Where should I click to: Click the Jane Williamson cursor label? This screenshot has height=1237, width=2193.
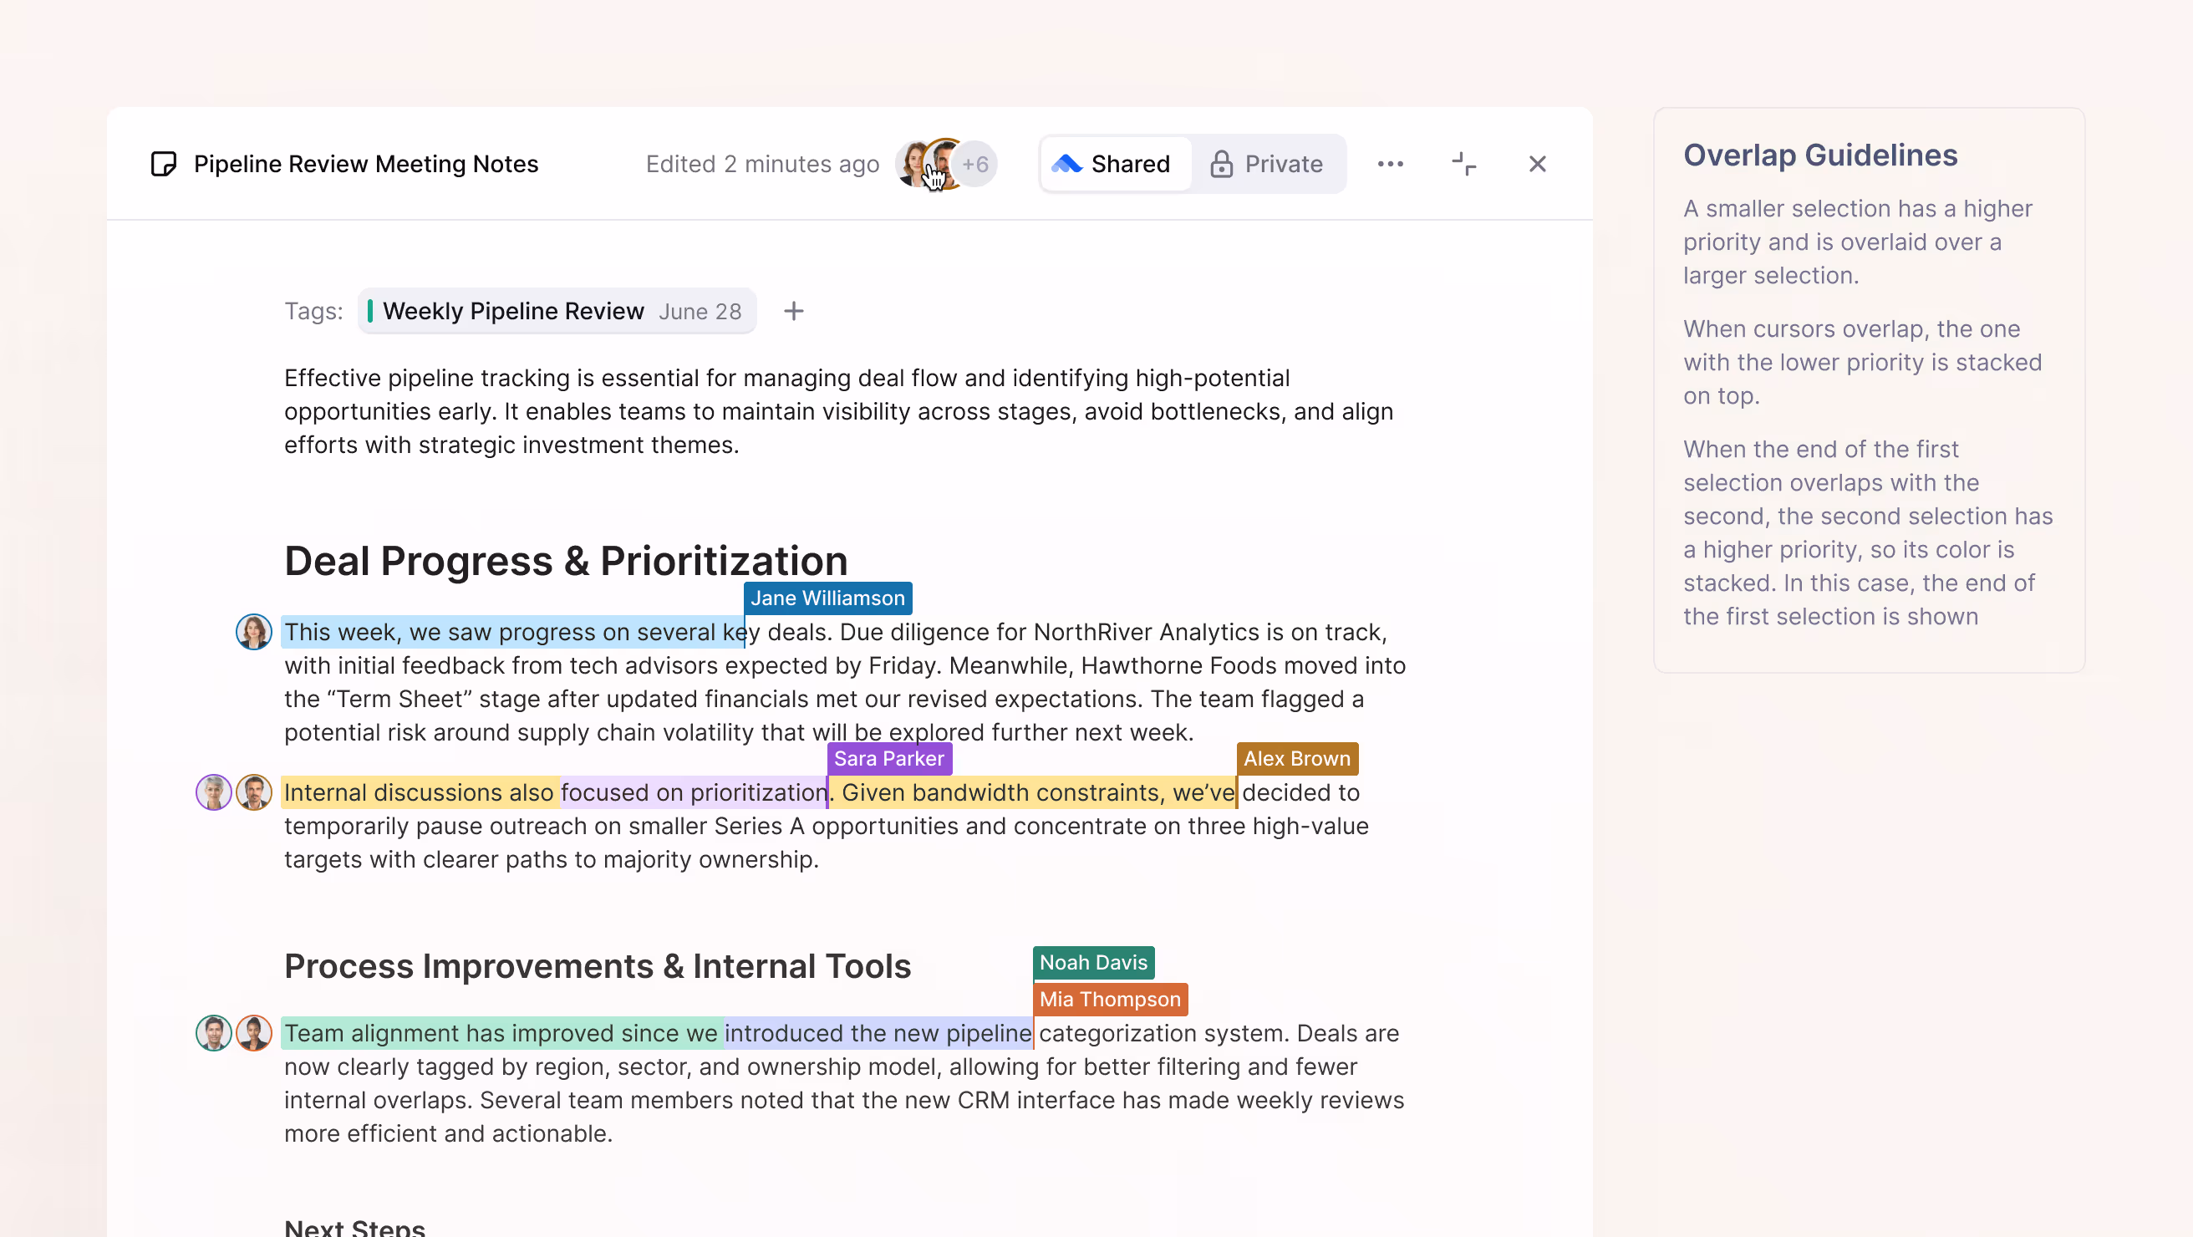click(827, 598)
